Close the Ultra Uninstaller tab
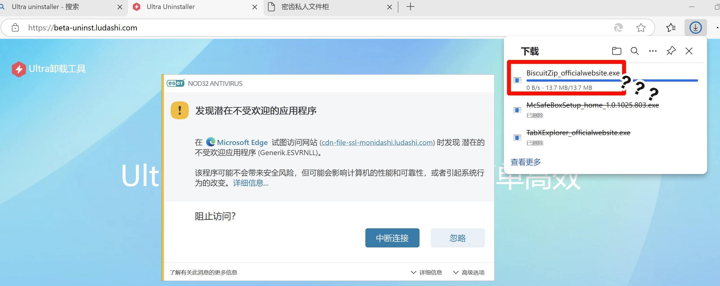Image resolution: width=720 pixels, height=286 pixels. pos(255,7)
